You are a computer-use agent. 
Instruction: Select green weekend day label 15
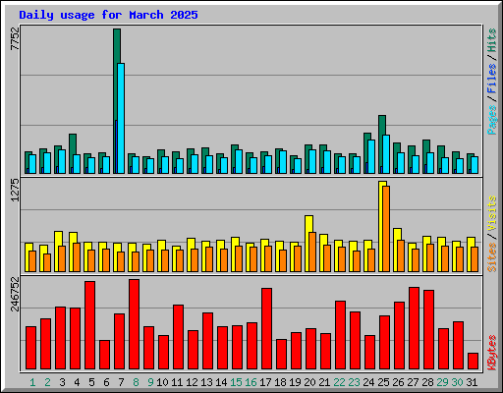236,382
